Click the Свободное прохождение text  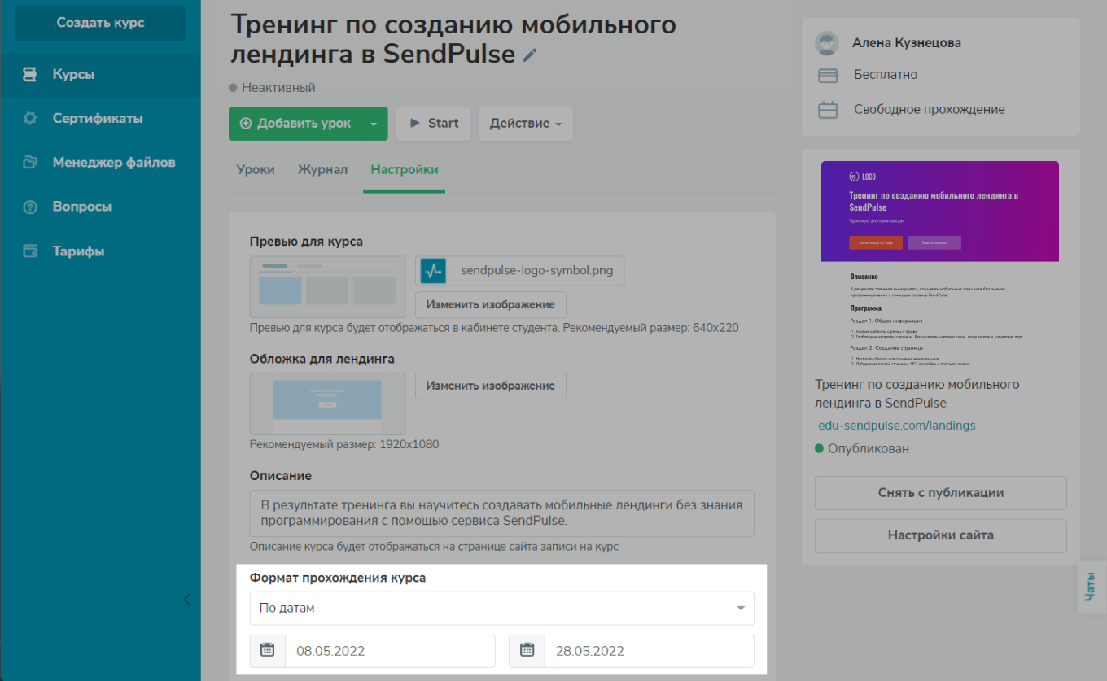930,110
